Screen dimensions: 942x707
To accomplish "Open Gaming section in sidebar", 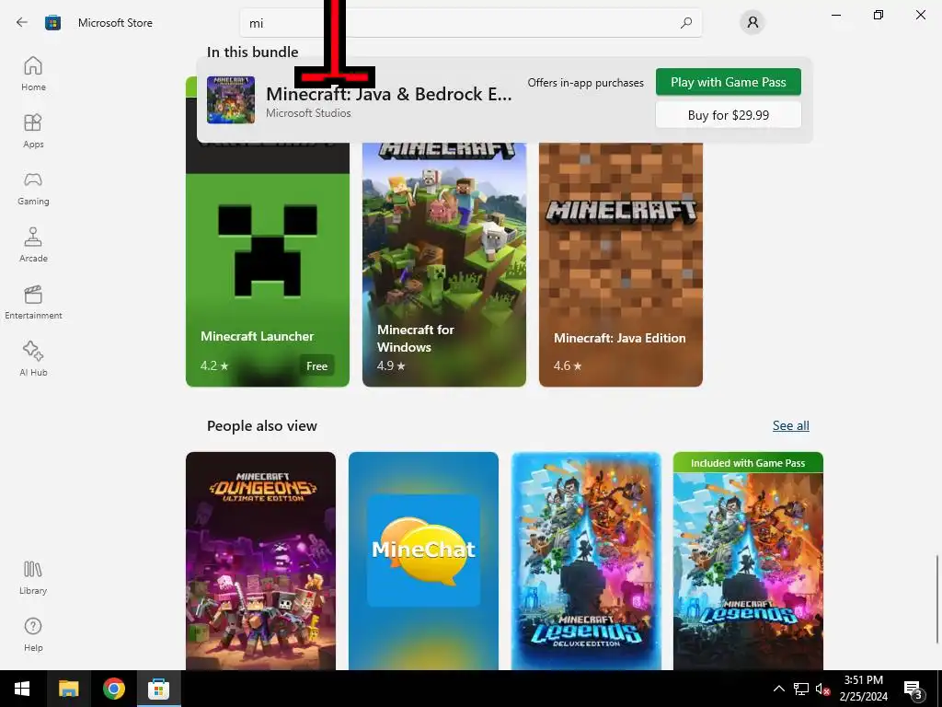I will tap(33, 188).
